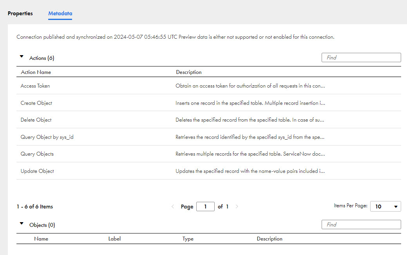This screenshot has width=407, height=255.
Task: Select the Delete Object action
Action: tap(36, 120)
